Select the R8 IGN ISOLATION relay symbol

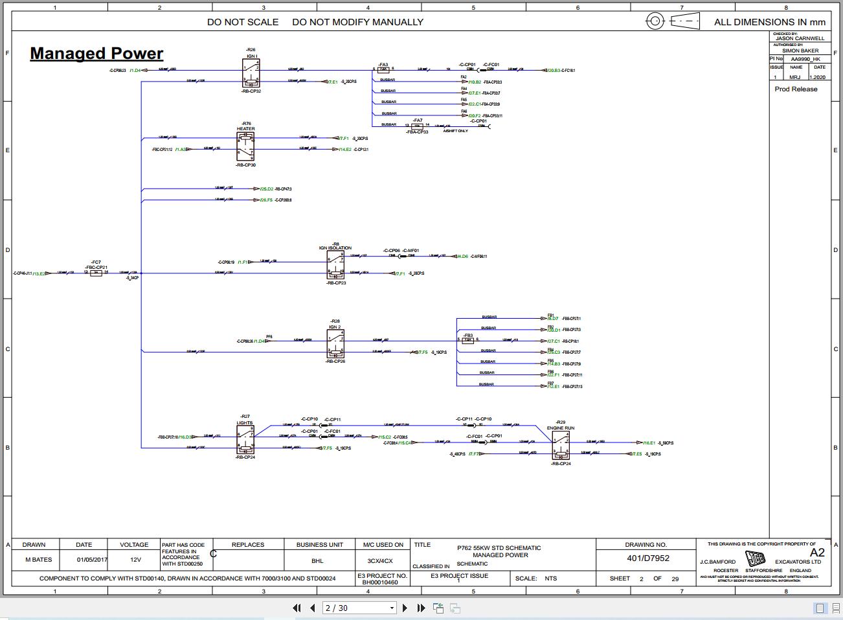pyautogui.click(x=335, y=266)
